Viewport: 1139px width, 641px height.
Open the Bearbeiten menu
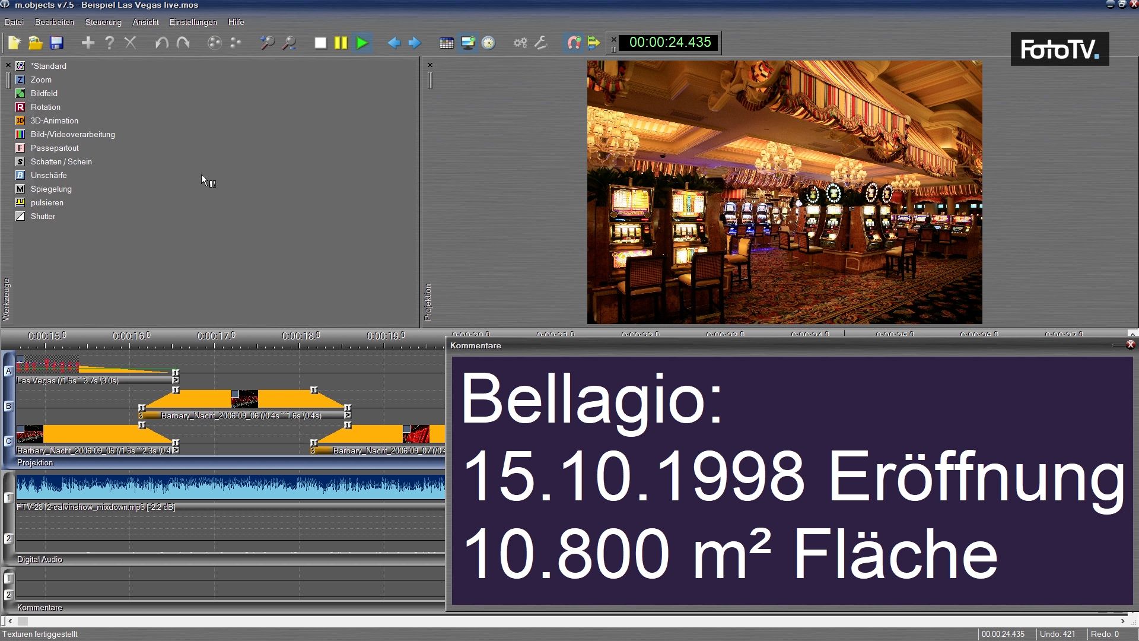(55, 22)
